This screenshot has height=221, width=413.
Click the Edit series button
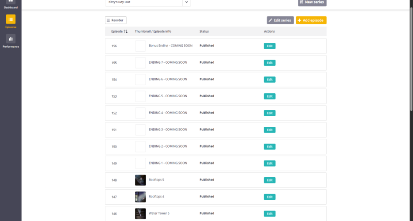pyautogui.click(x=280, y=20)
